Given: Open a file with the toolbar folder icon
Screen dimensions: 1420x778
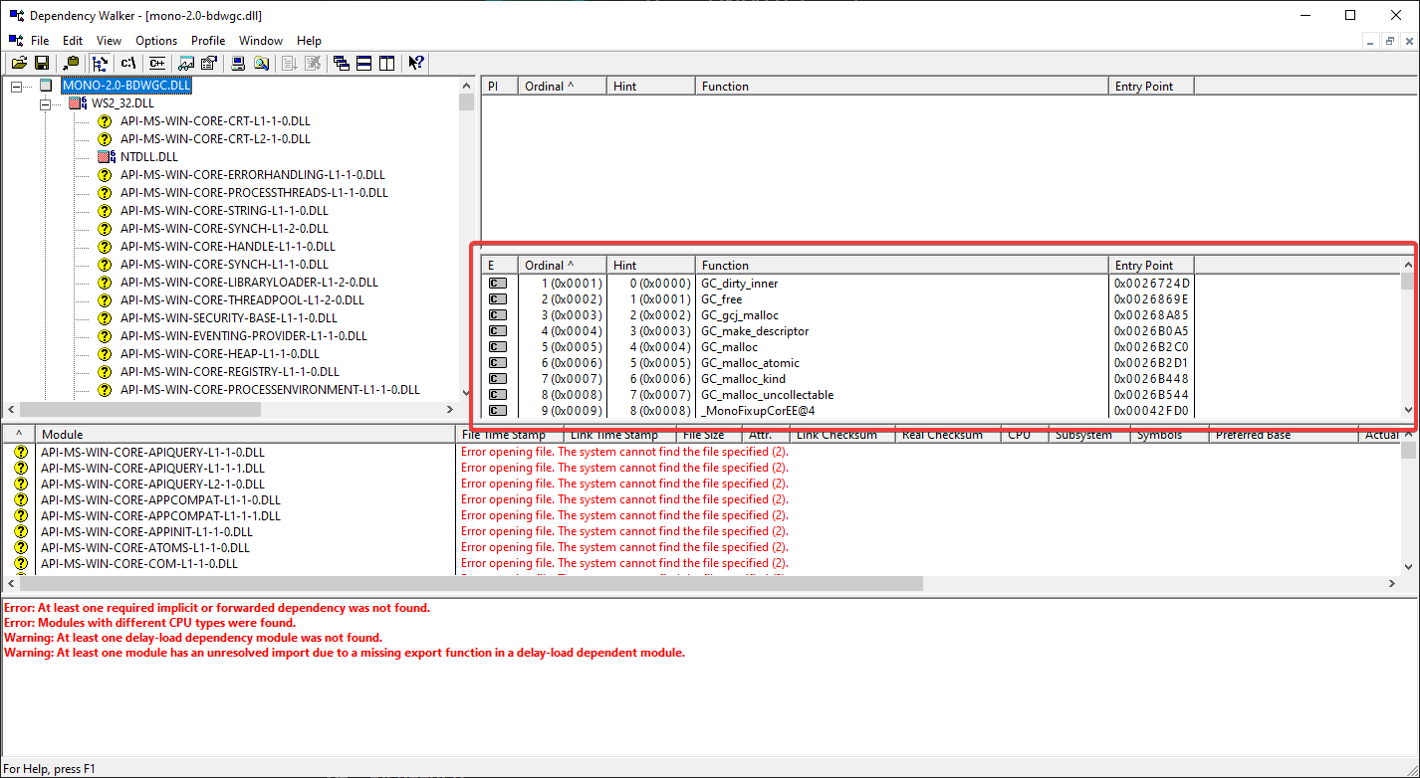Looking at the screenshot, I should (19, 63).
